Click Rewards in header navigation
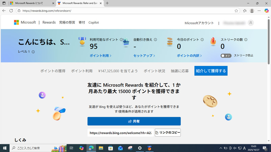271x152 pixels. coord(49,22)
